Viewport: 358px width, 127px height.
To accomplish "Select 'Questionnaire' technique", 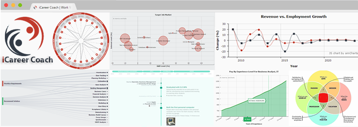I will coord(101,119).
